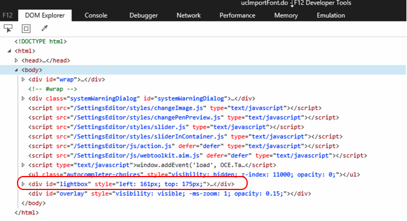Viewport: 407px width, 221px height.
Task: Switch to the Network tab
Action: pos(189,15)
